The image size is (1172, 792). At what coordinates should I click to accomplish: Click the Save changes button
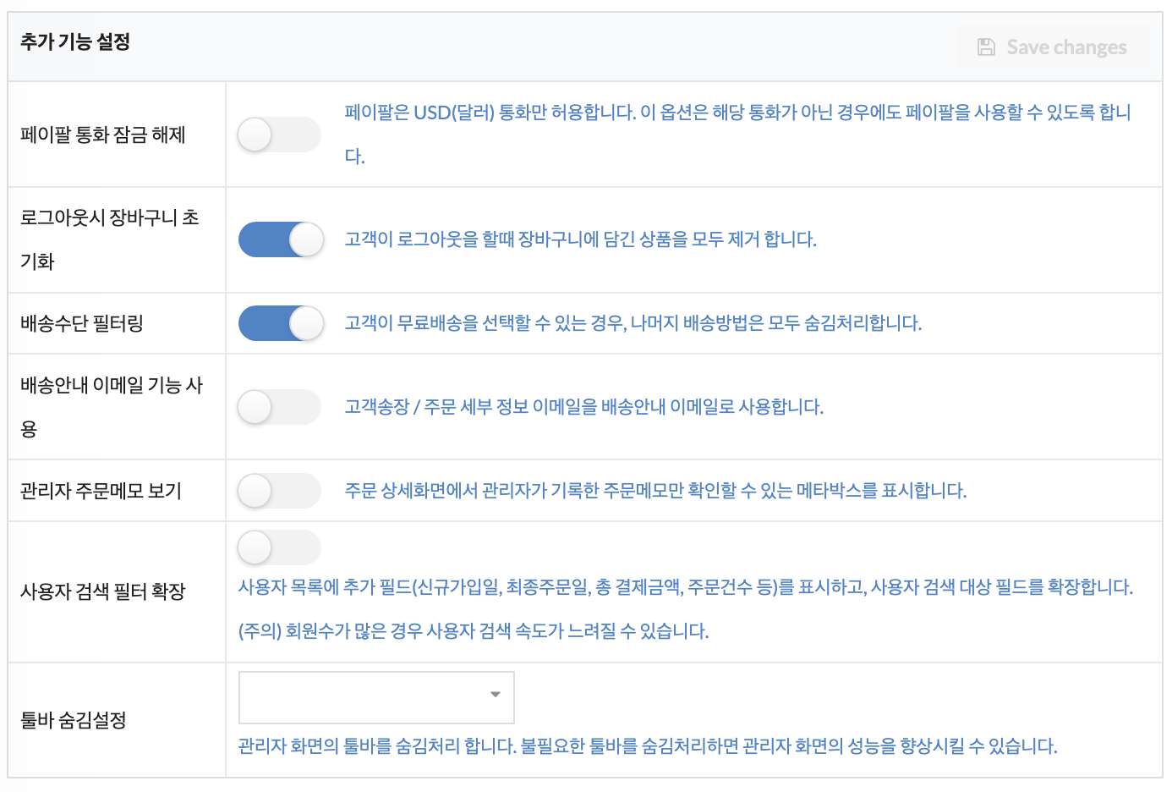coord(1052,47)
